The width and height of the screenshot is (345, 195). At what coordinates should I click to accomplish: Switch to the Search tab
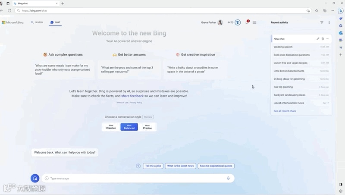point(37,22)
